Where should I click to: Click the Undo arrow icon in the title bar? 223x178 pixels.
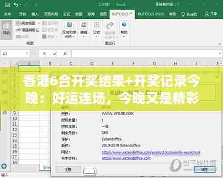(16, 5)
